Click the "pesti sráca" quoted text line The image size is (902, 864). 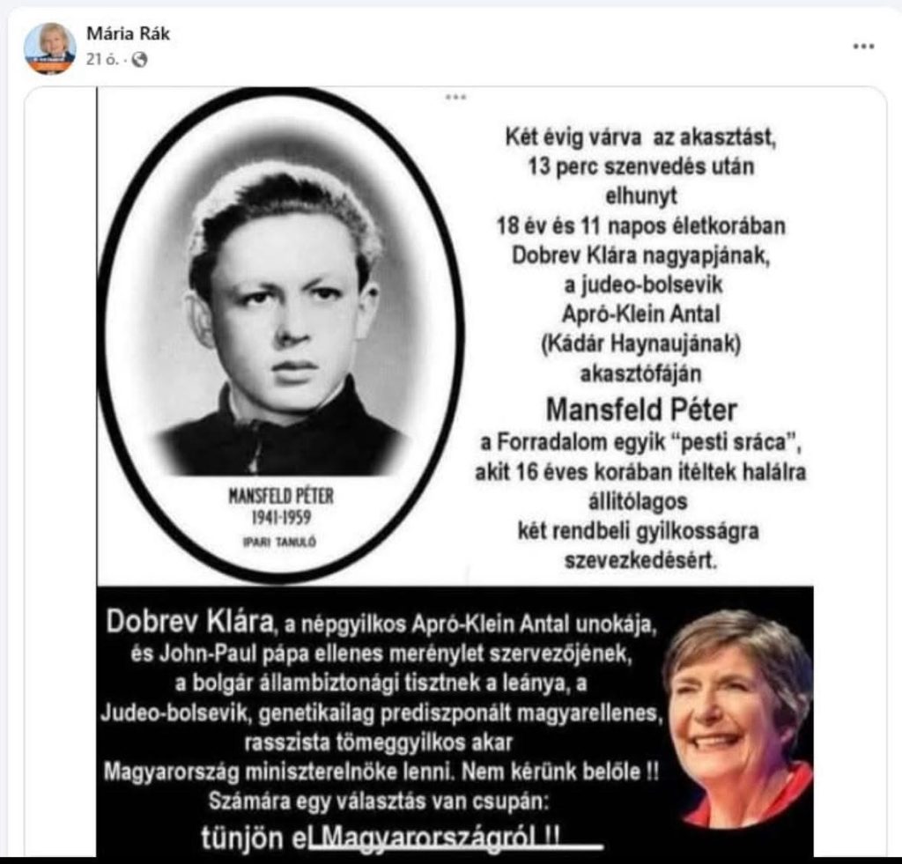[641, 442]
